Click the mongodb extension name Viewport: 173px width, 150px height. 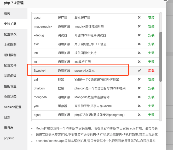click(x=40, y=97)
